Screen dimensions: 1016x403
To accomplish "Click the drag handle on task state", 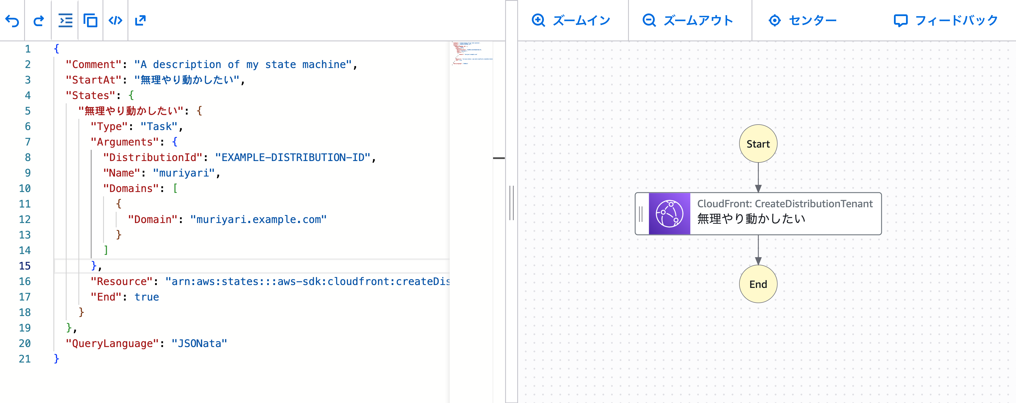I will [x=641, y=214].
